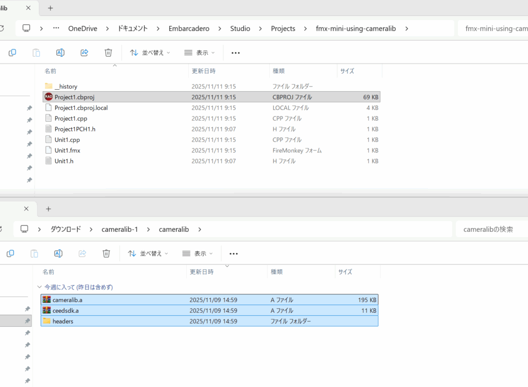The image size is (528, 387).
Task: Select the ceedsdk.a file
Action: [65, 311]
